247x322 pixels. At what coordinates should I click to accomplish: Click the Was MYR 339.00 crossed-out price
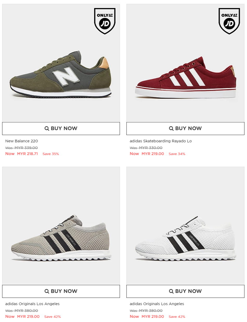click(x=22, y=148)
